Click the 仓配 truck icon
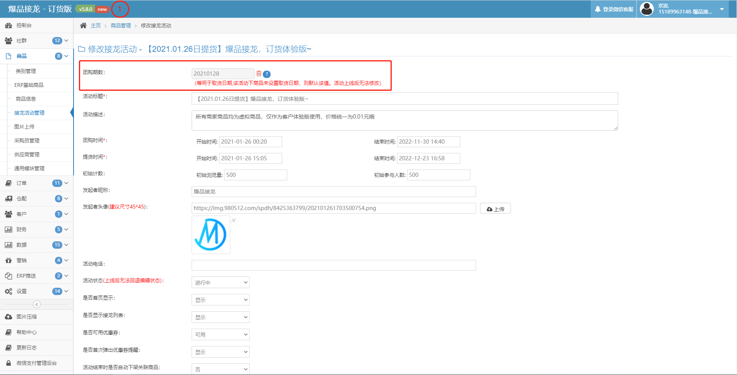Screen dimensions: 737x375 [x=9, y=199]
